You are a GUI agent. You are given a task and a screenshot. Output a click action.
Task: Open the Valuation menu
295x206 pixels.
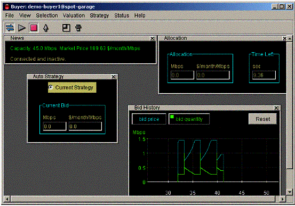[74, 15]
